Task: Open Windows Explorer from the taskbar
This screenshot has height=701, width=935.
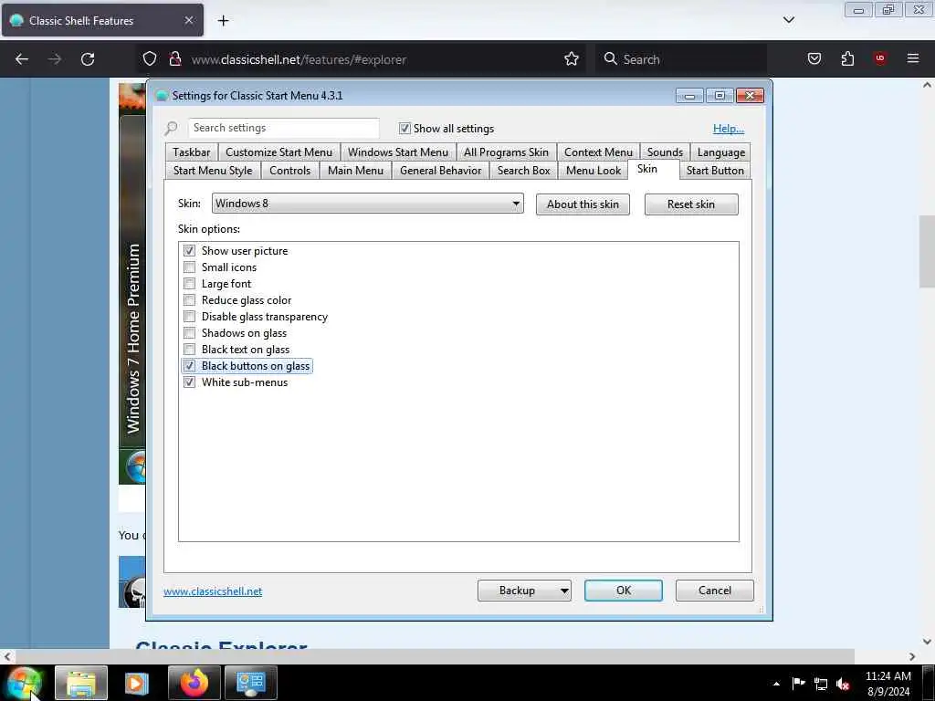Action: 81,683
